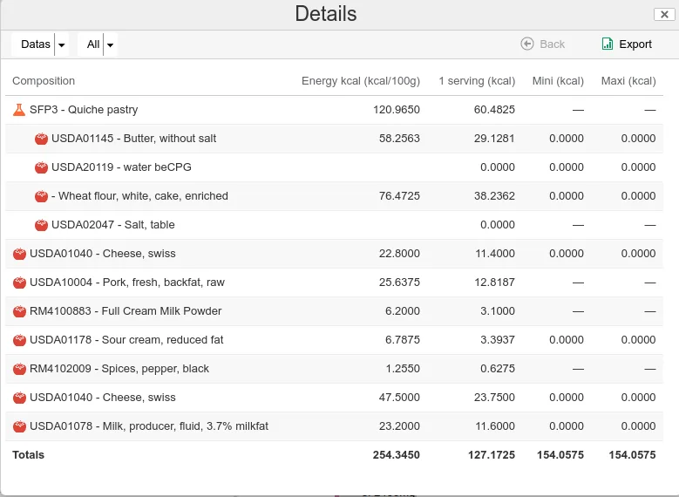The width and height of the screenshot is (679, 497).
Task: Open the Datas dropdown arrow
Action: tap(62, 44)
